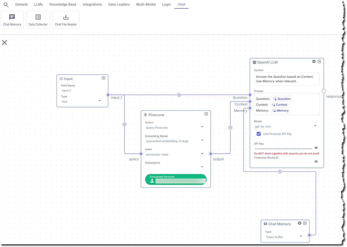The height and width of the screenshot is (247, 347).
Task: Click the Question variable chip in the Prompt
Action: click(282, 98)
